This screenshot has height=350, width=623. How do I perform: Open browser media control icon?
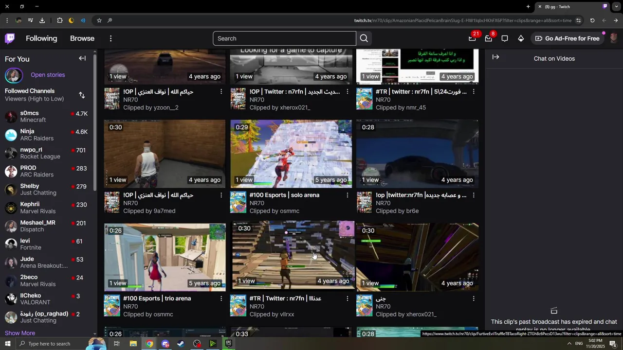pos(30,20)
